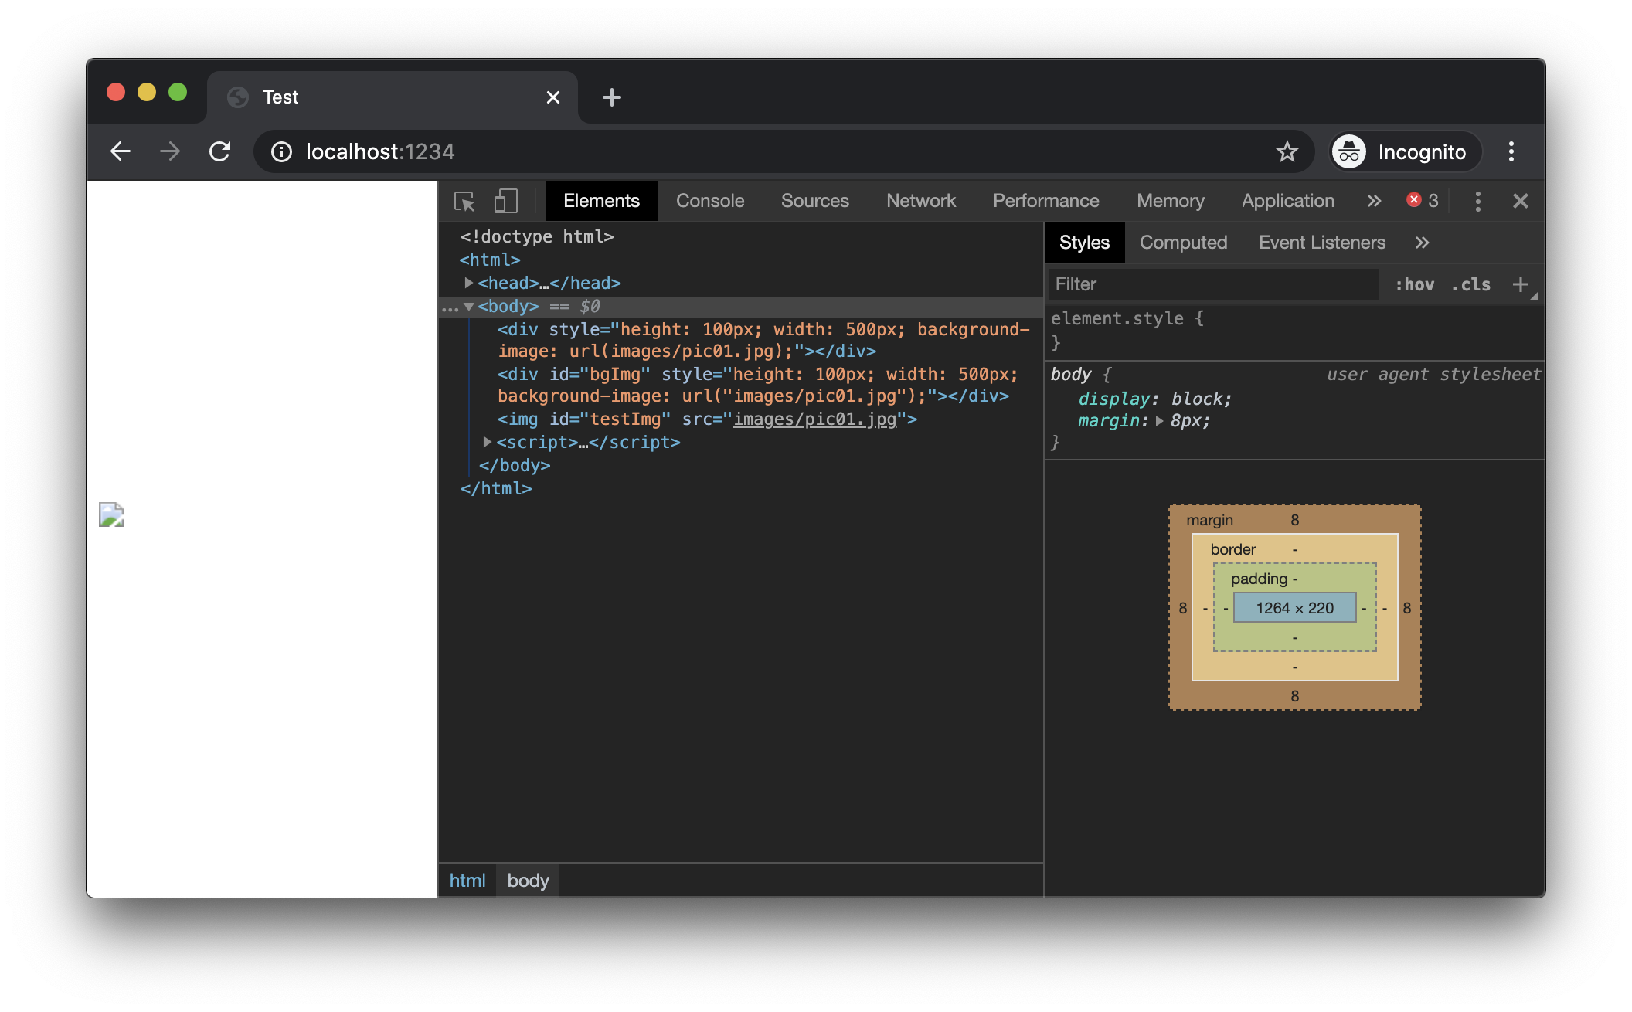1632x1012 pixels.
Task: Click the border label in box model
Action: [1232, 549]
